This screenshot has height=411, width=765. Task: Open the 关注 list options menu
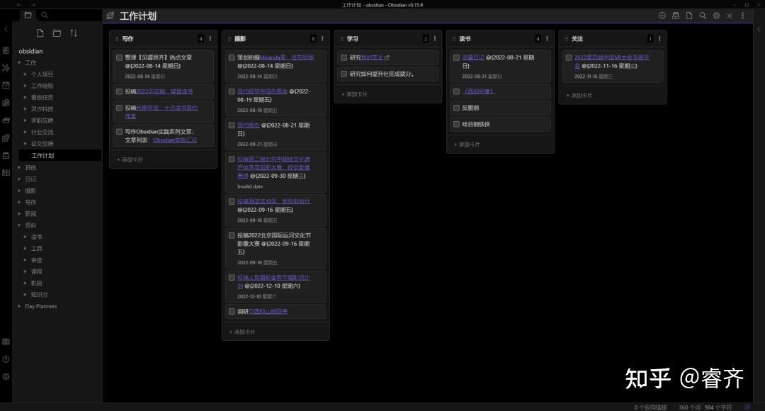pos(659,38)
